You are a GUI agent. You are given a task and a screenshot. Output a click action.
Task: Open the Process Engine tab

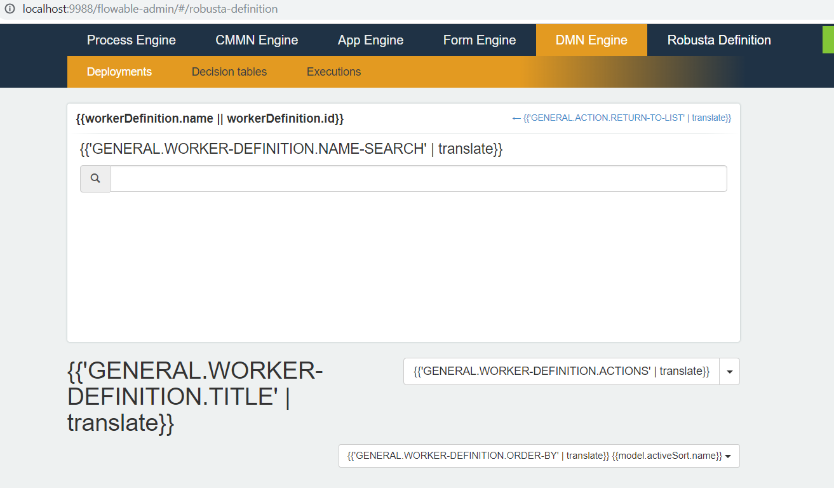pyautogui.click(x=131, y=40)
